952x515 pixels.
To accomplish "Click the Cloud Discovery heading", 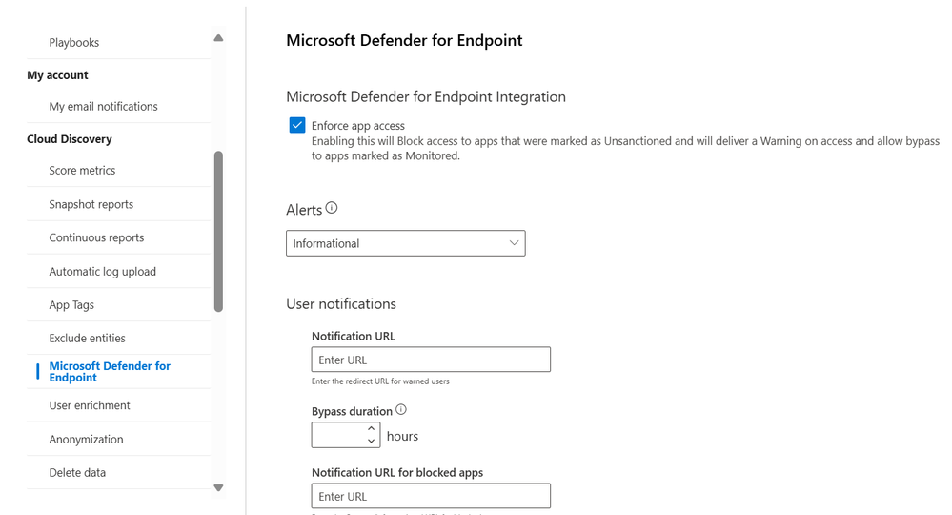I will (x=70, y=139).
